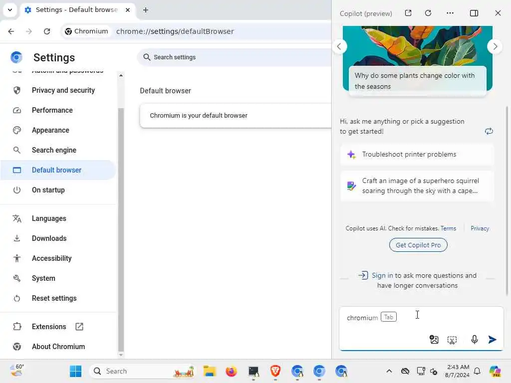This screenshot has width=511, height=383.
Task: Open the tab search dropdown arrow
Action: (10, 10)
